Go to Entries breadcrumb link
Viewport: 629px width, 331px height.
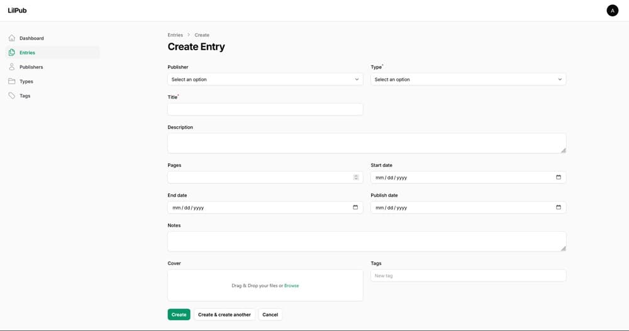tap(175, 35)
